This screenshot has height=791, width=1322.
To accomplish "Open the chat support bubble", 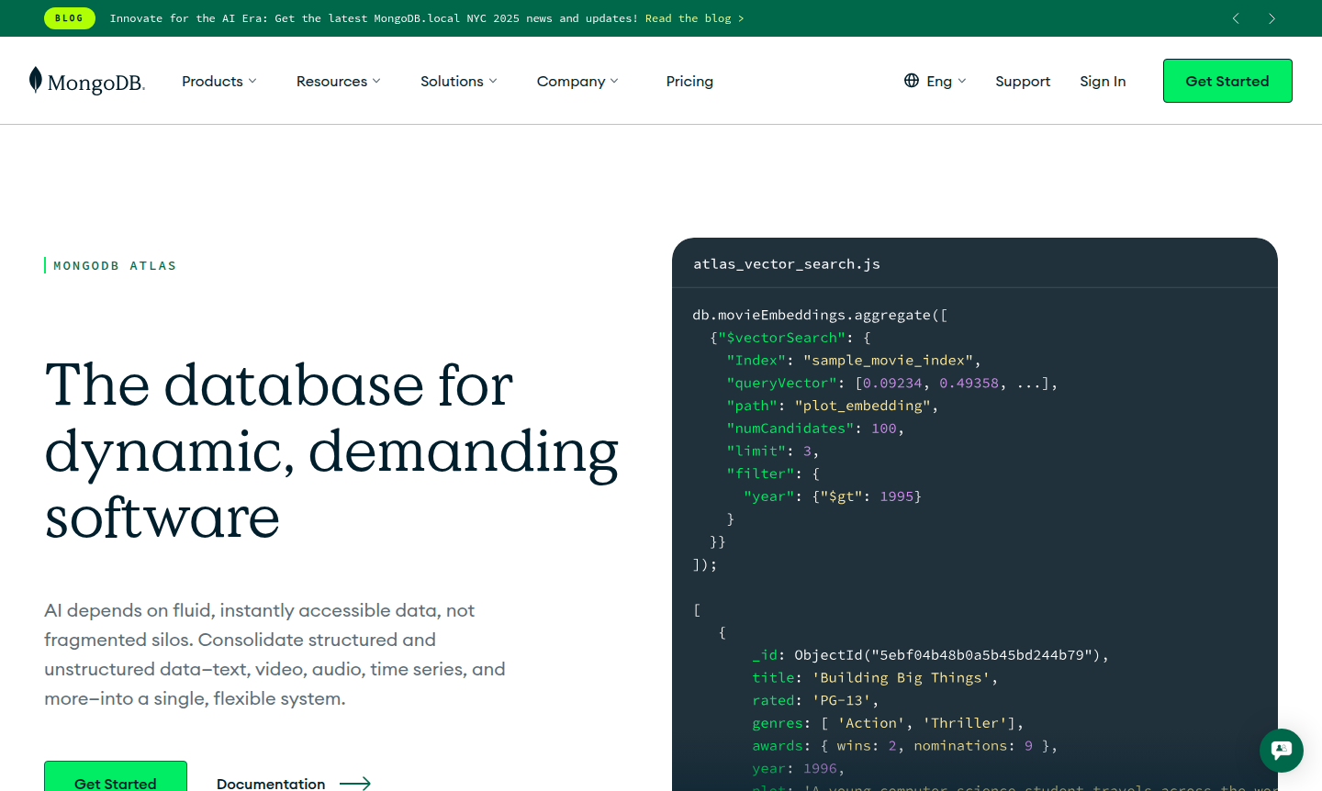I will pos(1281,751).
